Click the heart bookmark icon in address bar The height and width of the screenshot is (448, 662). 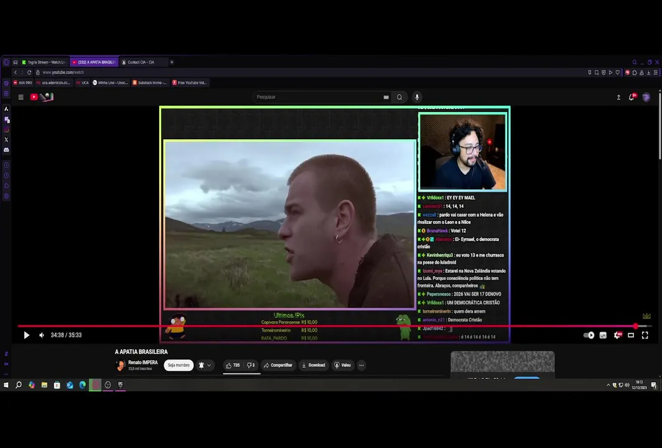point(617,73)
